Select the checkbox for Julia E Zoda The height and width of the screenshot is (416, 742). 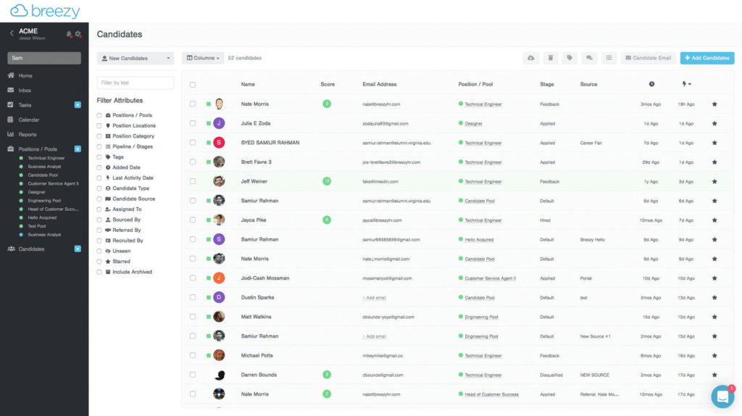[x=193, y=123]
